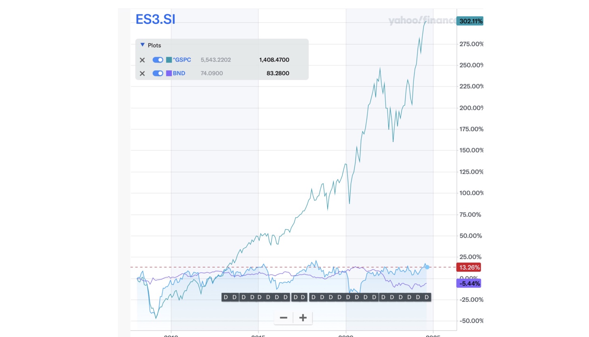Image resolution: width=589 pixels, height=337 pixels.
Task: Click the ^GSPC symbol link
Action: pyautogui.click(x=182, y=60)
